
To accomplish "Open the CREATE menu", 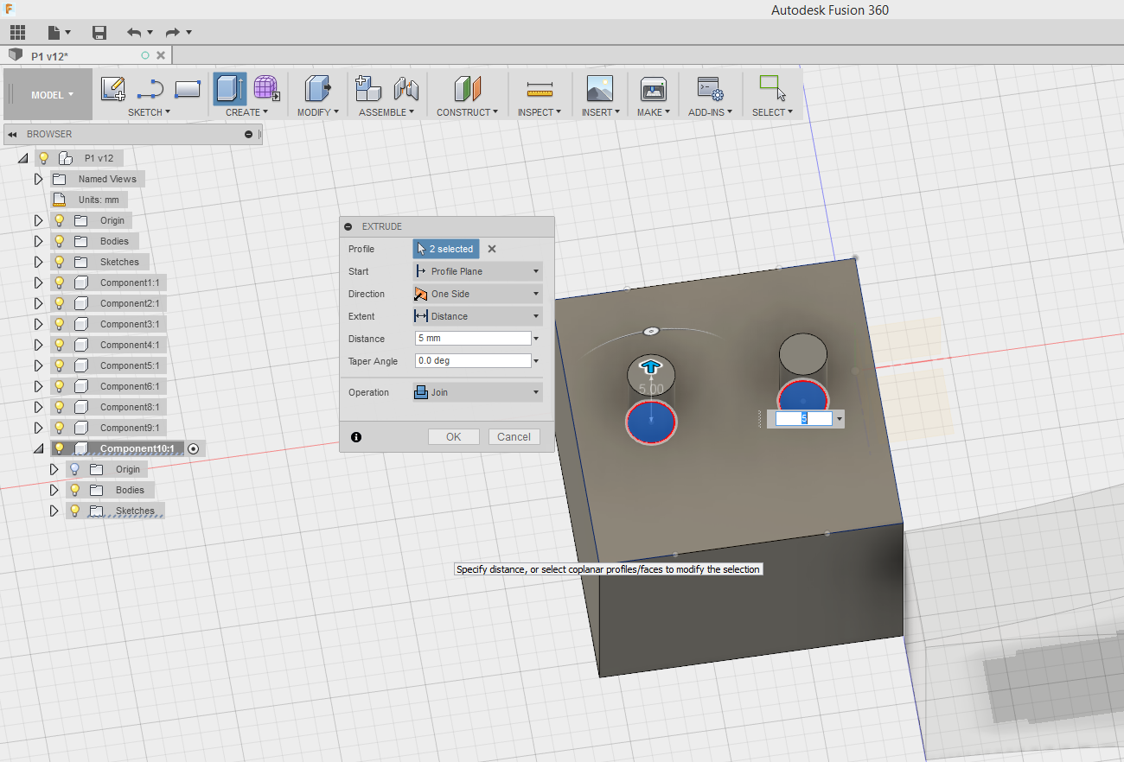I will click(x=246, y=112).
